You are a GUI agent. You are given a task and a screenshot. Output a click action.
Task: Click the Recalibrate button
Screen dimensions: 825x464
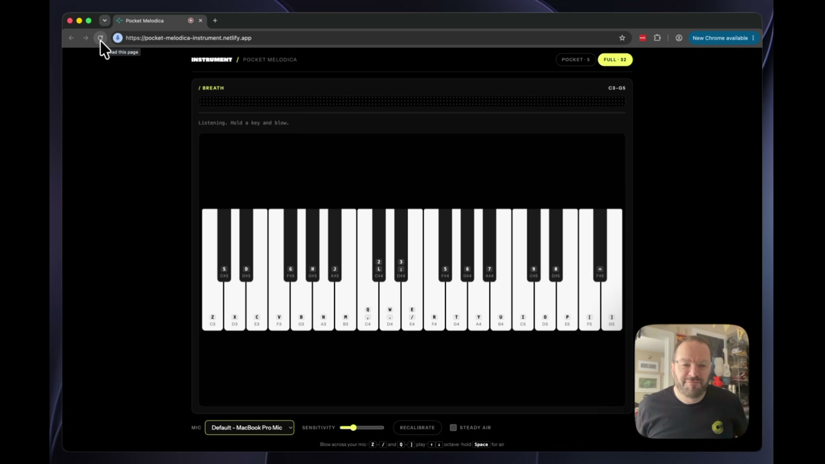coord(417,427)
